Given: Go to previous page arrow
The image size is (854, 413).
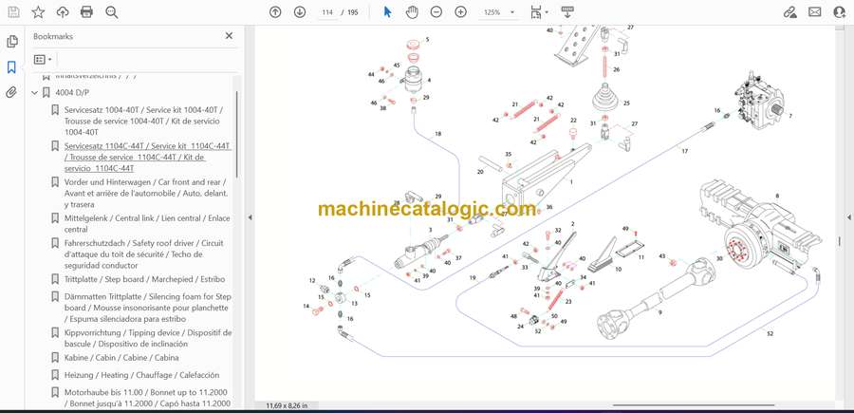Looking at the screenshot, I should [275, 12].
